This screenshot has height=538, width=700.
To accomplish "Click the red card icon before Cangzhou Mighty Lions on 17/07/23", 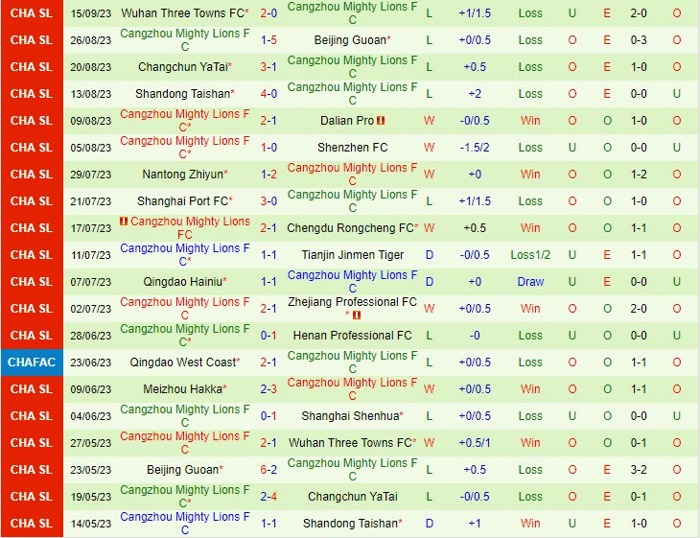I will pyautogui.click(x=124, y=221).
